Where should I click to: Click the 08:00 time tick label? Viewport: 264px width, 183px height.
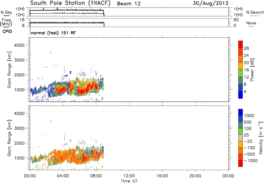coord(96,176)
